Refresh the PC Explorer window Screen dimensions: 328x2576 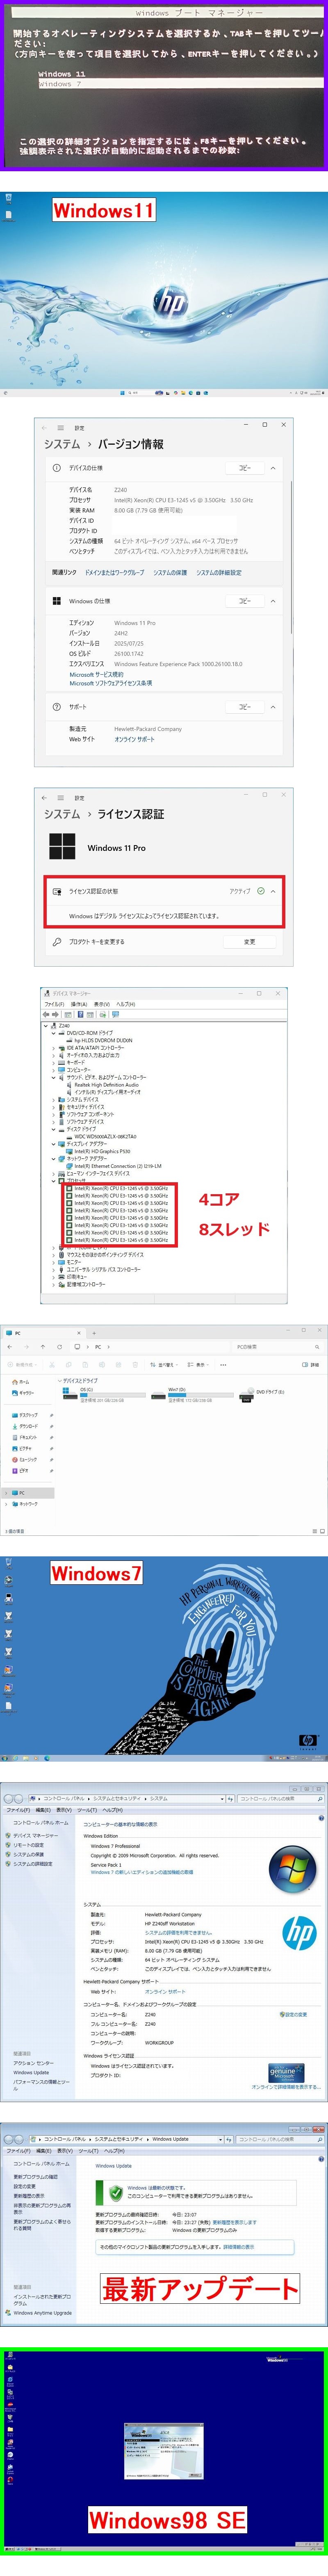coord(60,1347)
